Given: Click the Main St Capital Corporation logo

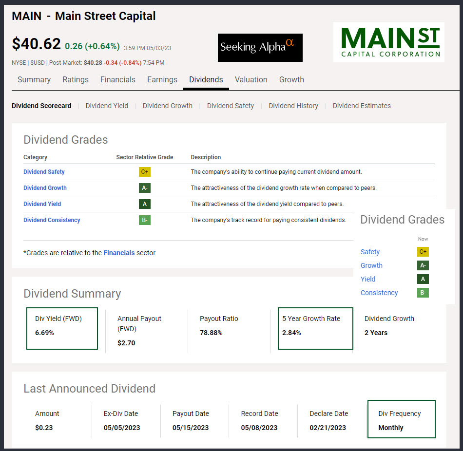Looking at the screenshot, I should [x=388, y=42].
